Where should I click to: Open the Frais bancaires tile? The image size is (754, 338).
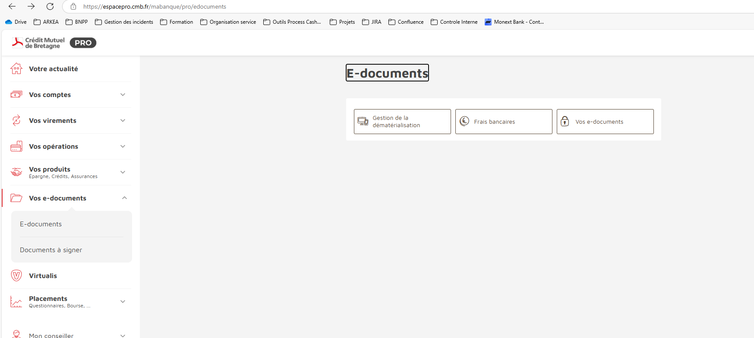click(504, 122)
